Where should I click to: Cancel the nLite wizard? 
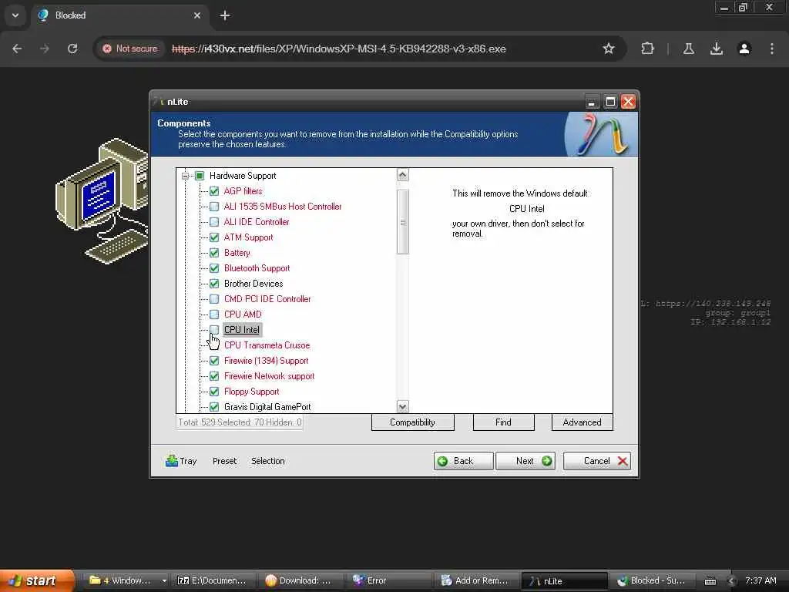597,461
